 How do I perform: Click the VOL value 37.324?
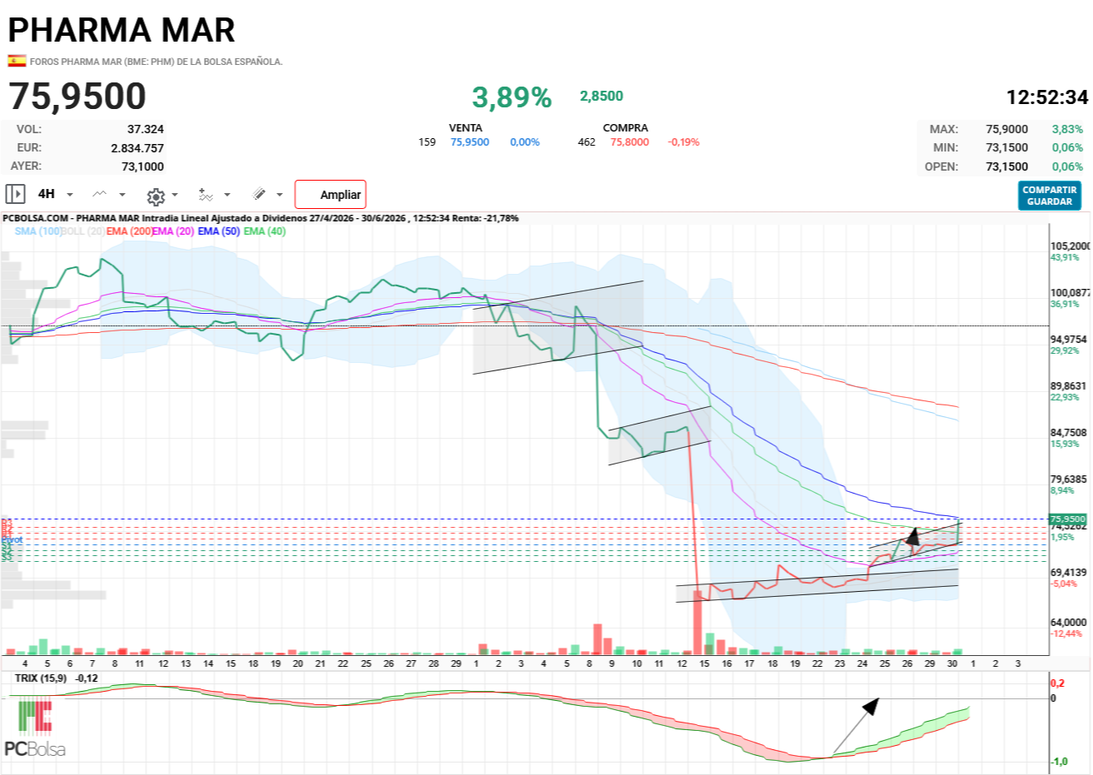pos(146,129)
